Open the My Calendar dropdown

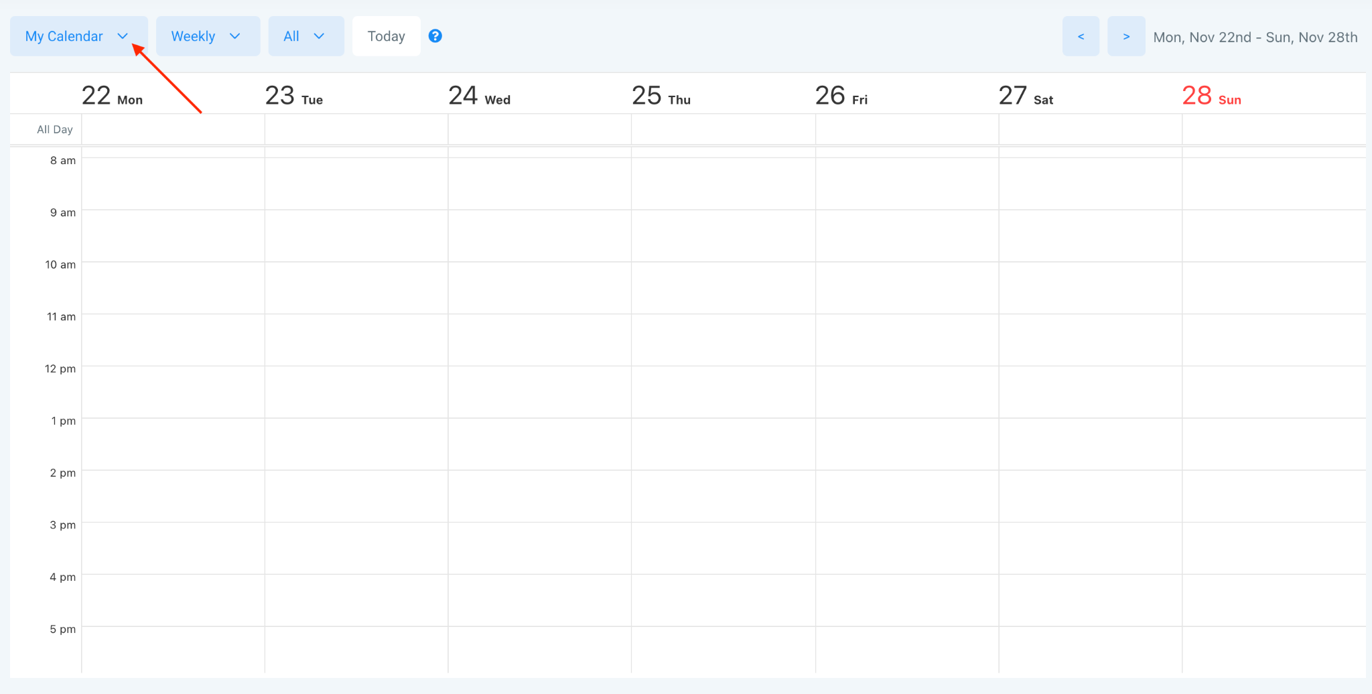[78, 36]
